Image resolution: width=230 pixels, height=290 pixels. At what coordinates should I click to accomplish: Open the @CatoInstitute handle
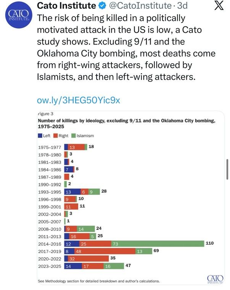click(x=140, y=6)
